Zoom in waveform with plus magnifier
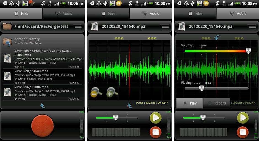259x141 pixels. (x=112, y=92)
